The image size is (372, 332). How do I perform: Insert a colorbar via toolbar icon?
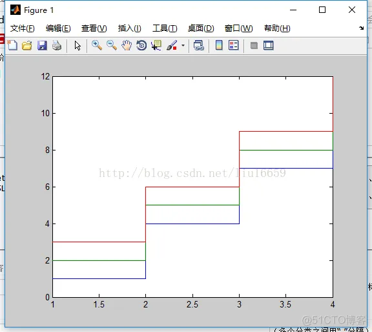(x=219, y=45)
